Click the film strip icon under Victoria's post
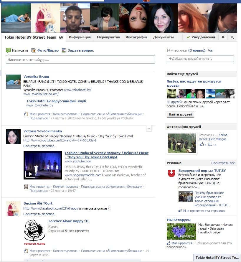The height and width of the screenshot is (262, 241). (26, 187)
